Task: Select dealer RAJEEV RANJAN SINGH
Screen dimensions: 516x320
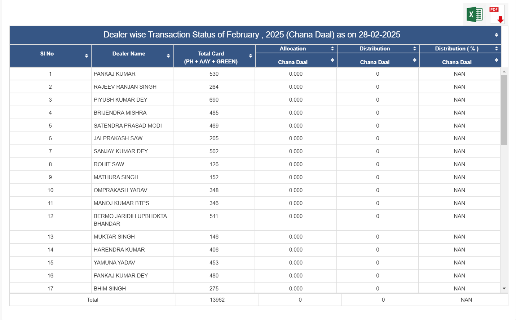Action: point(125,87)
